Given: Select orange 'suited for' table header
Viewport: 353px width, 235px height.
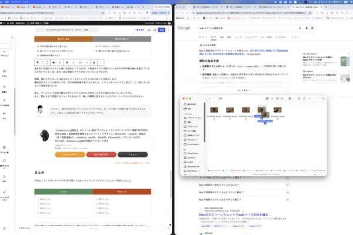Looking at the screenshot, I should pyautogui.click(x=64, y=39).
